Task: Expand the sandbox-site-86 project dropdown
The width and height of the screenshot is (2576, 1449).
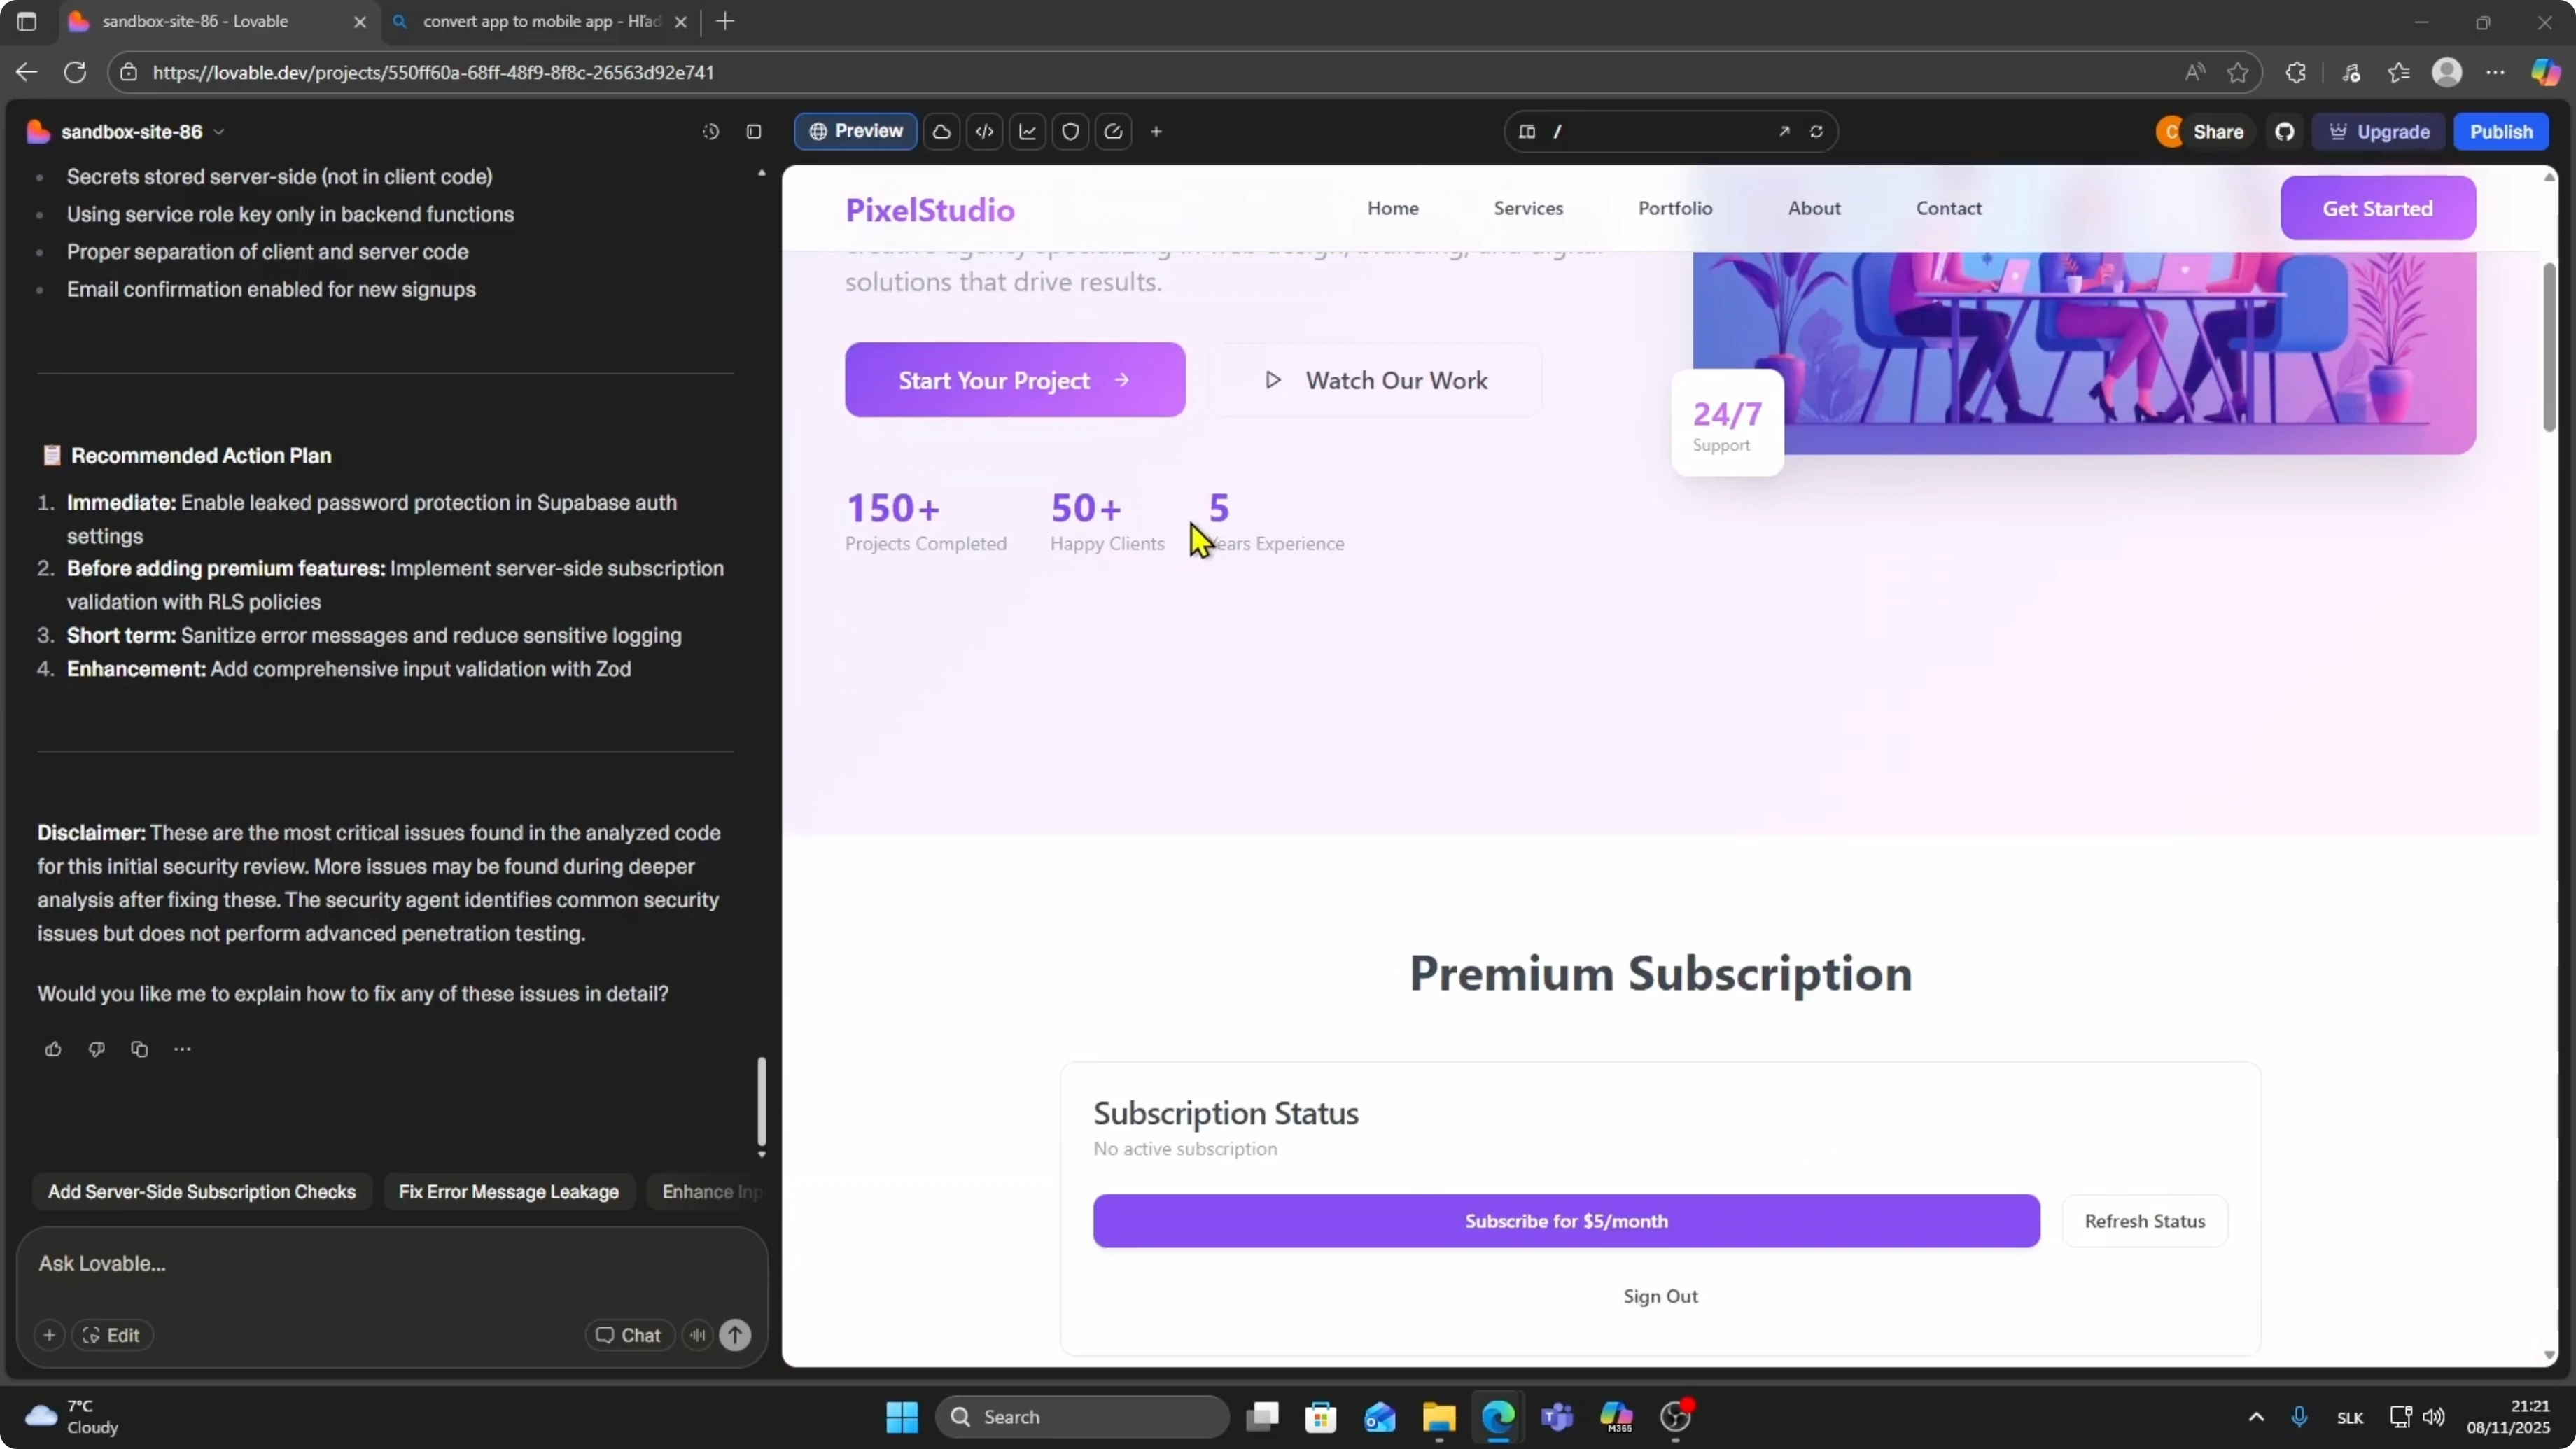Action: click(220, 132)
